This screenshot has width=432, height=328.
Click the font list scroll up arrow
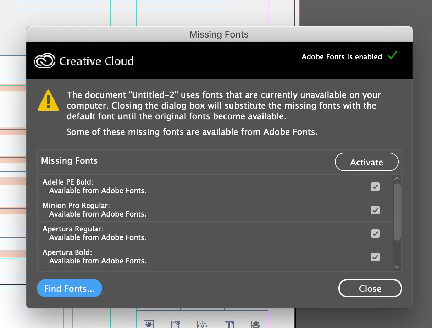click(x=397, y=179)
